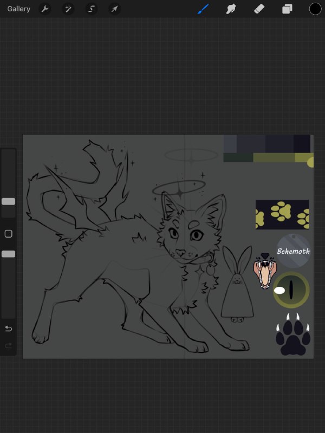Select the Brush tool
Viewport: 325px width, 433px height.
tap(203, 9)
